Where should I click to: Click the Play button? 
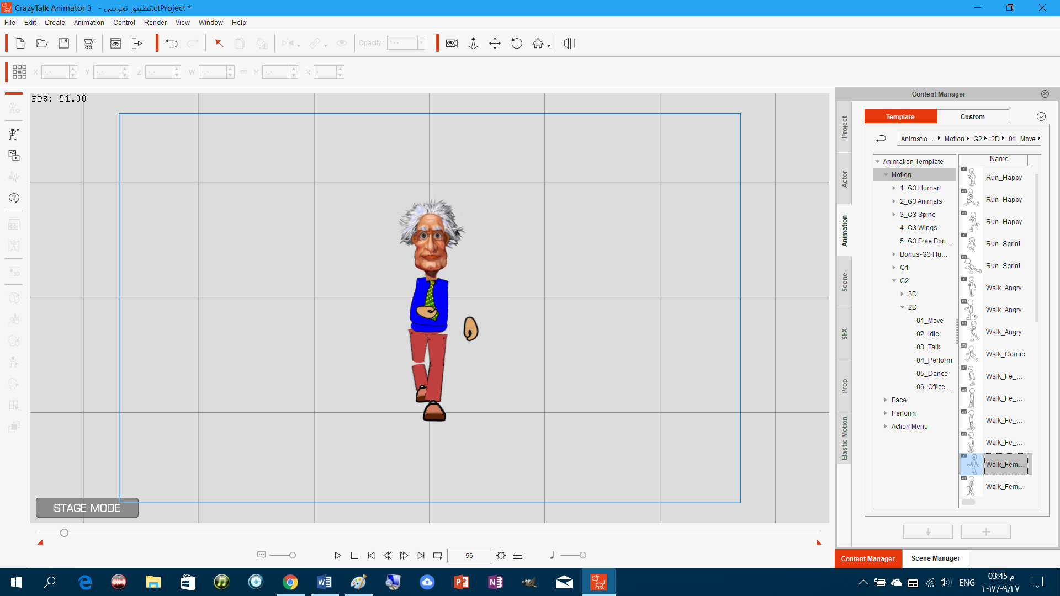[x=338, y=556]
